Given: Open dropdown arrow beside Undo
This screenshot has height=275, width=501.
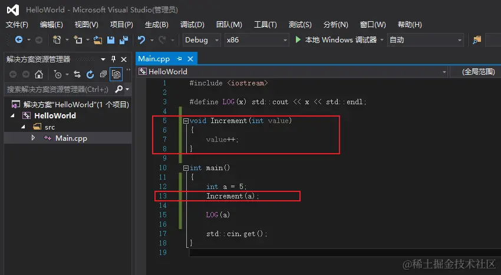Looking at the screenshot, I should point(151,40).
